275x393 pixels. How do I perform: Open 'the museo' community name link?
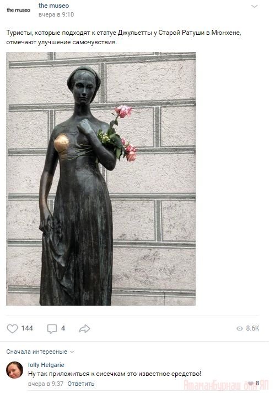(x=54, y=6)
